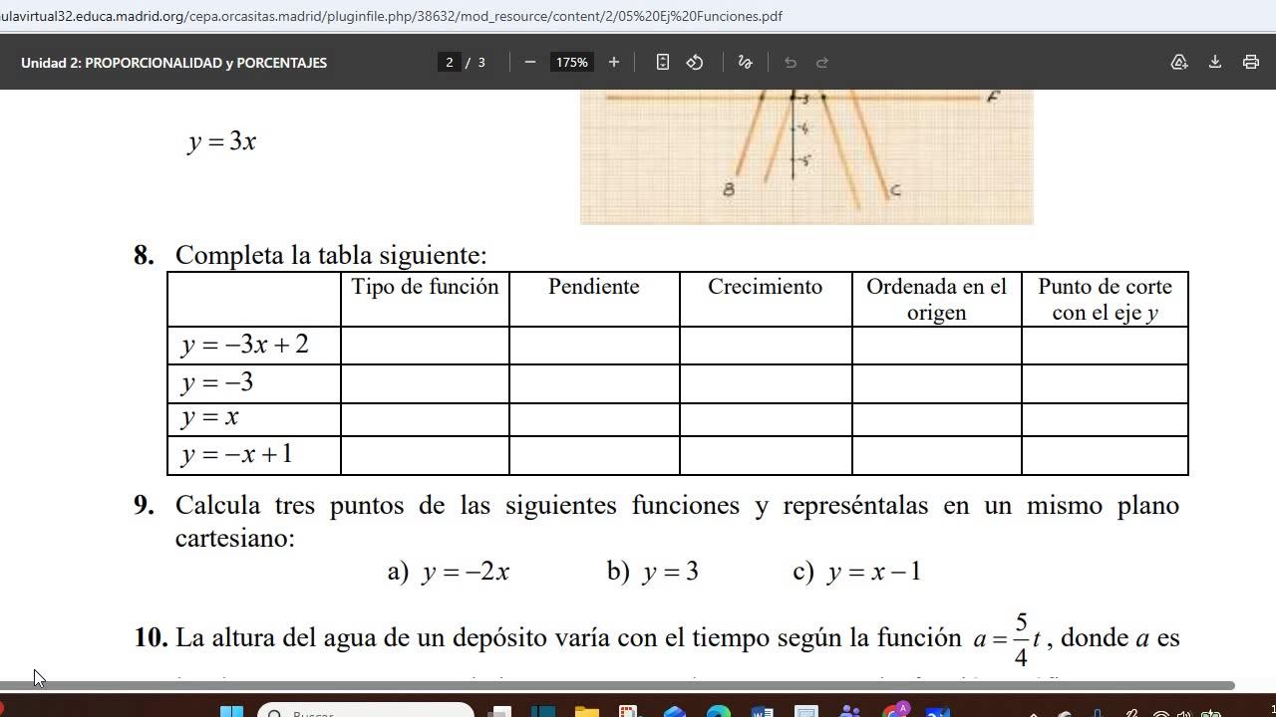Screen dimensions: 1276x717
Task: Click the row label y = −3
Action: click(217, 382)
